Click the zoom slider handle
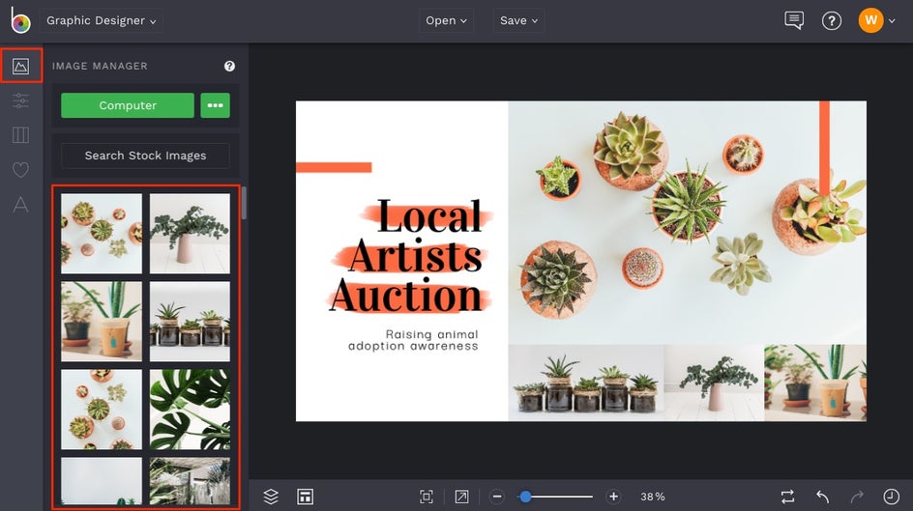 tap(525, 497)
